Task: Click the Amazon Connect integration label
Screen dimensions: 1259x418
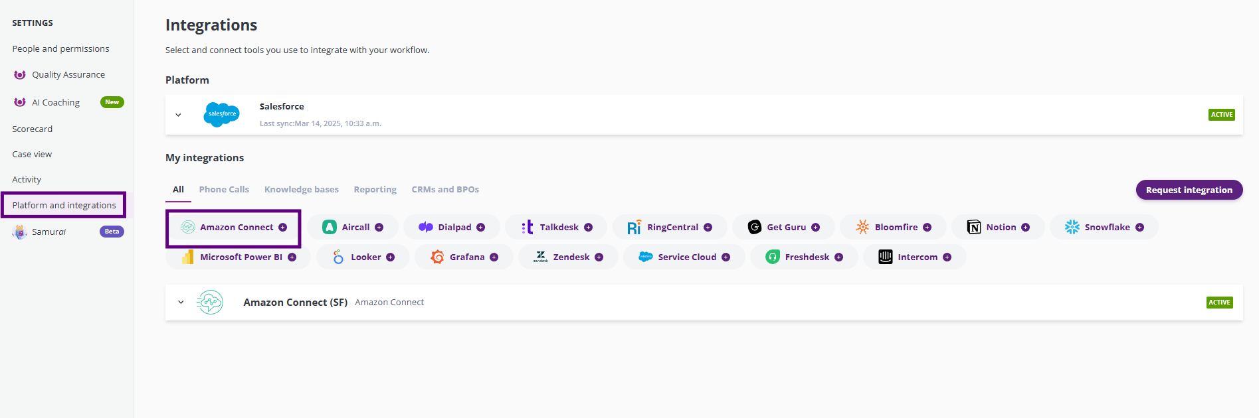Action: 237,228
